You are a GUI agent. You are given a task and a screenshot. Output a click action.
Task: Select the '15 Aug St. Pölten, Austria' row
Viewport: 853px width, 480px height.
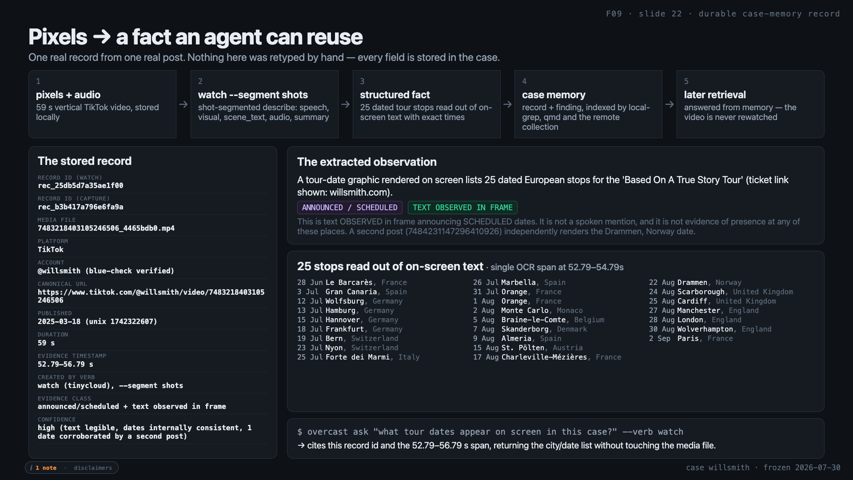click(528, 348)
